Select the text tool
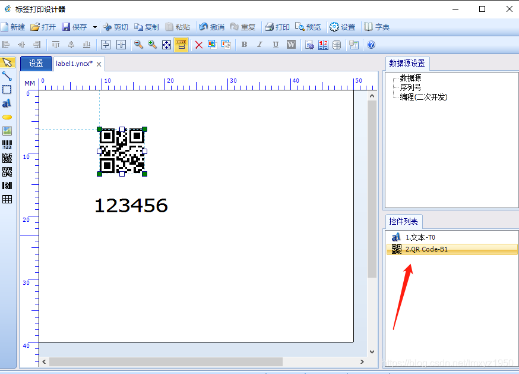 7,103
